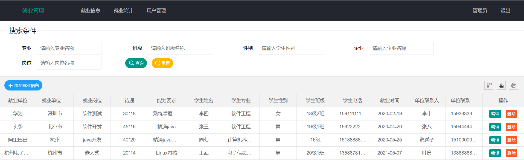Click the 能力要求 column header

[x=167, y=101]
